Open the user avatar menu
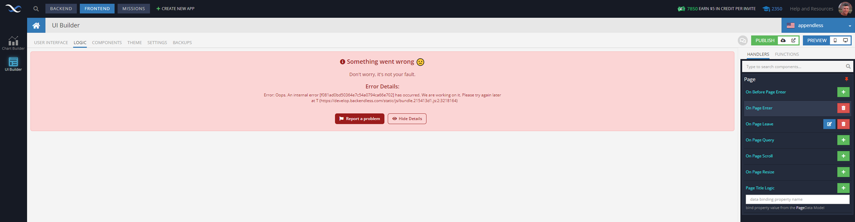This screenshot has width=855, height=222. coord(845,9)
